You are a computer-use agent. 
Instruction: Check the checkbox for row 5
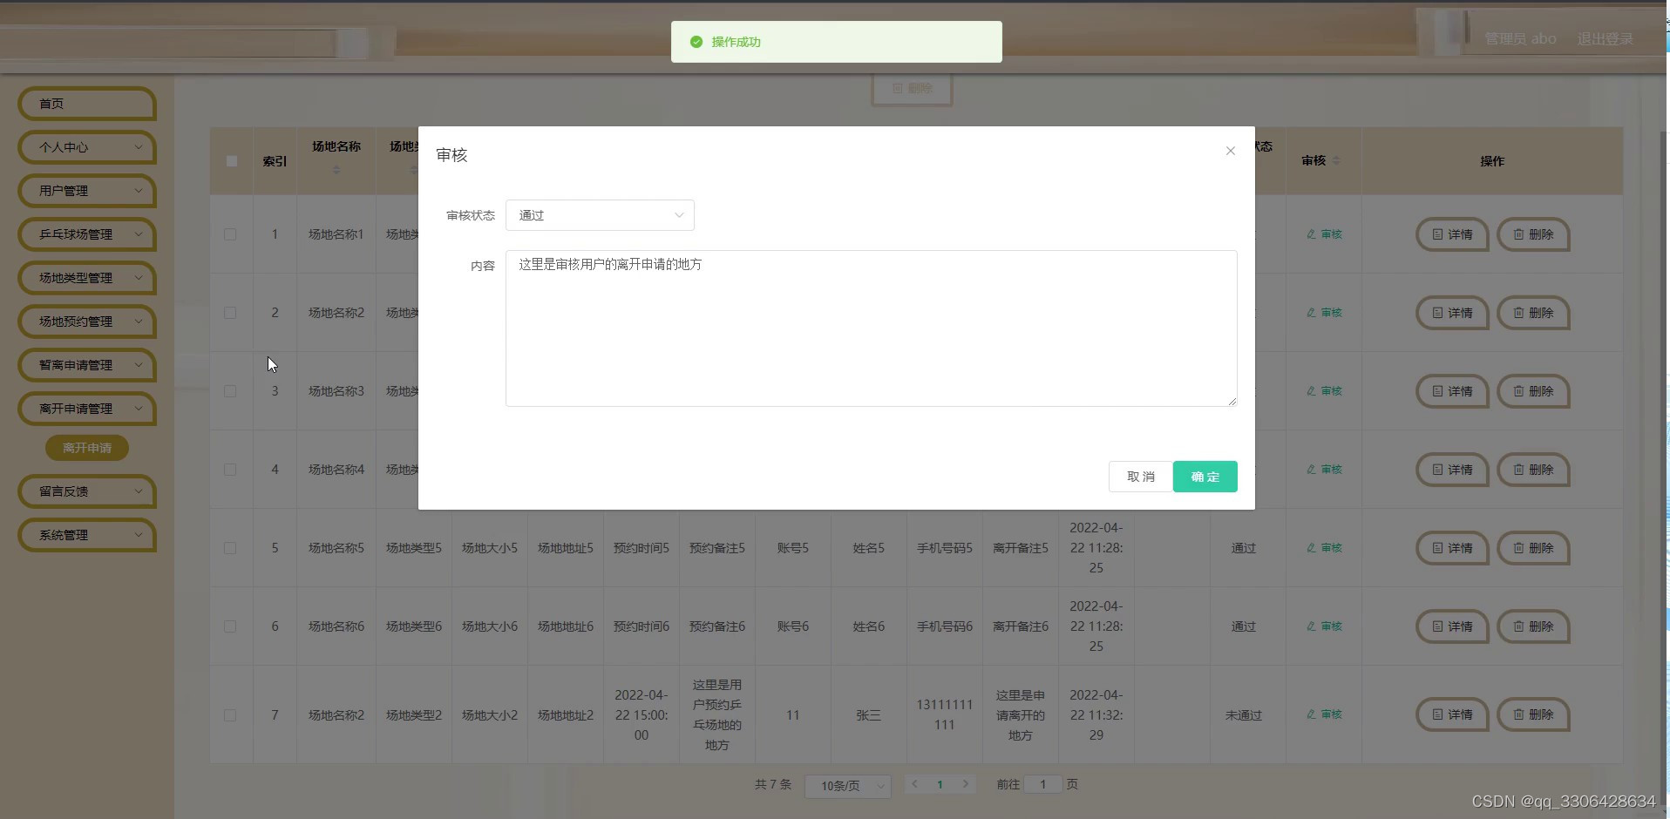coord(230,548)
